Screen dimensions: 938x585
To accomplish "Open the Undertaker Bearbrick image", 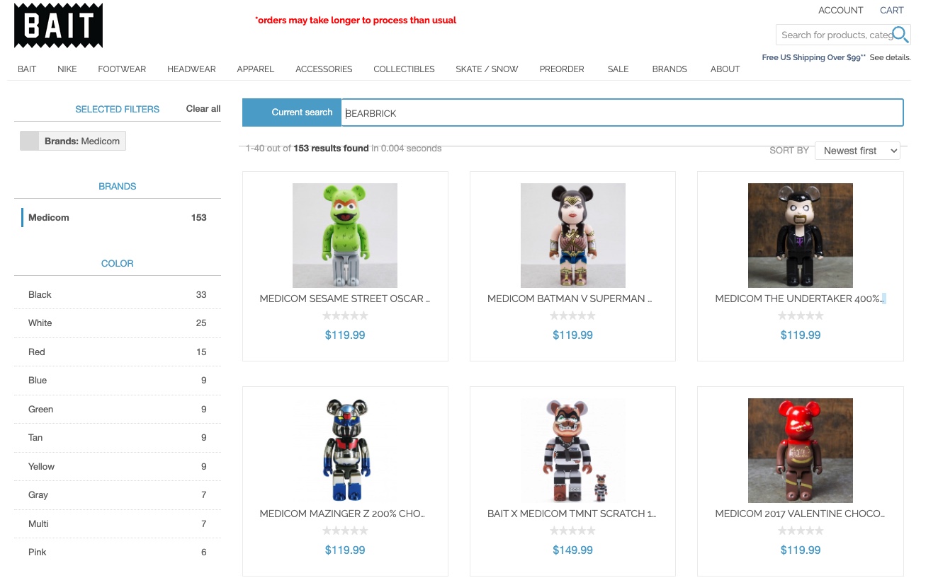I will click(800, 236).
